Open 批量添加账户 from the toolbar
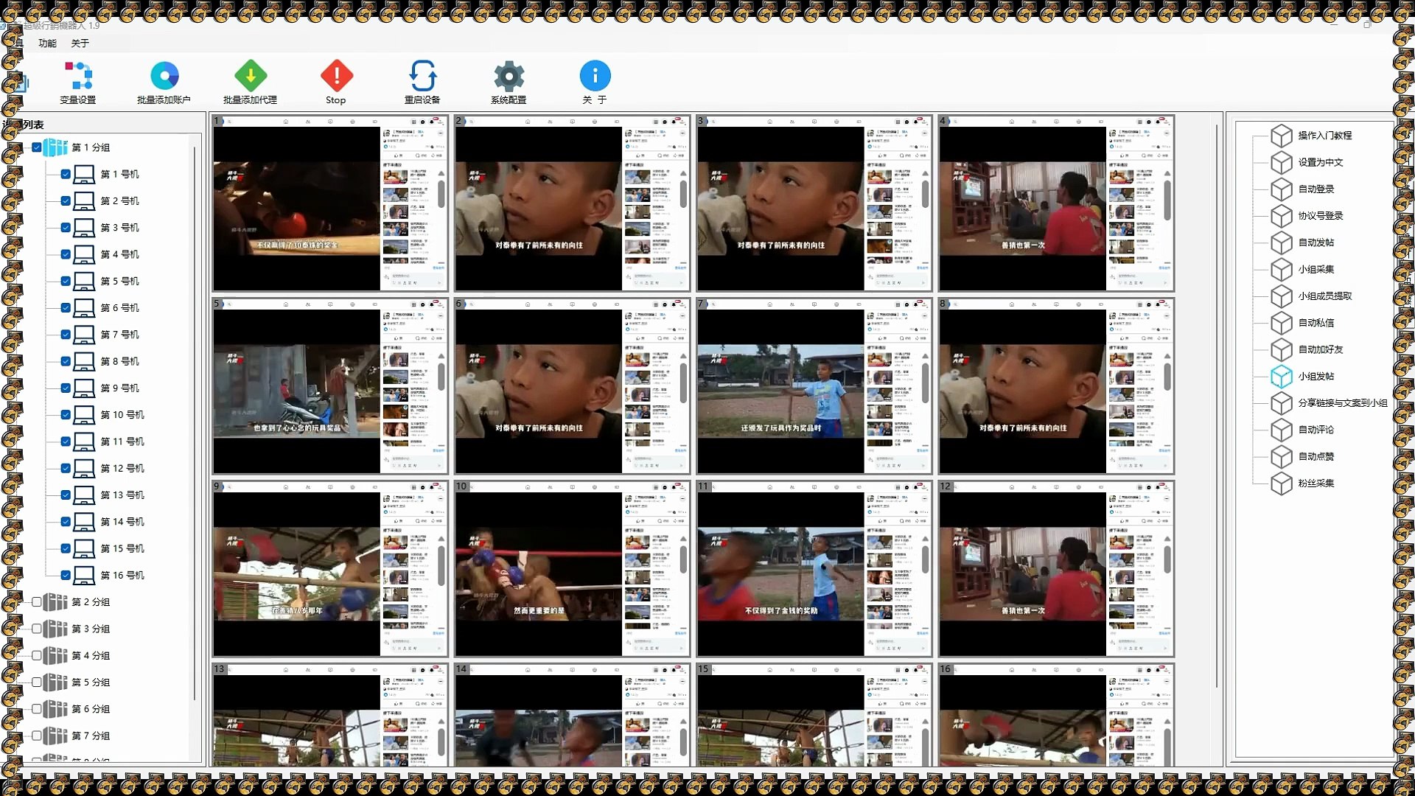This screenshot has width=1415, height=796. (164, 77)
